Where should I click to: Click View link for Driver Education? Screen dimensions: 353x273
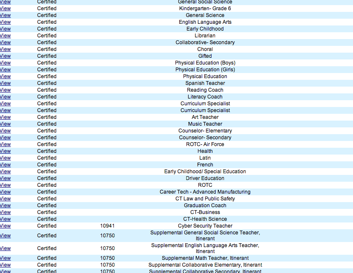tap(5, 178)
